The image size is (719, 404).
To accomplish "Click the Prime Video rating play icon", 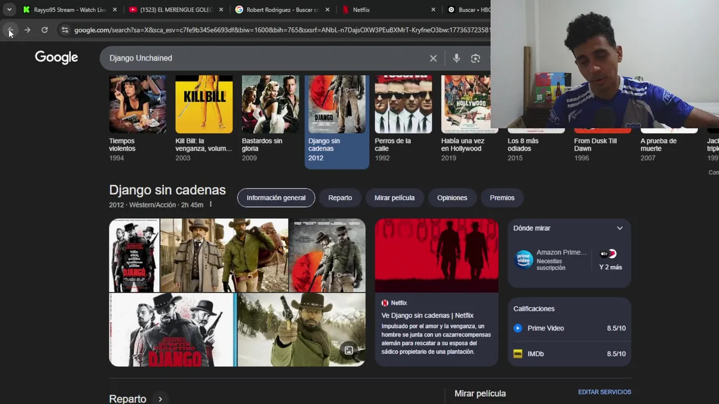I will (x=518, y=328).
